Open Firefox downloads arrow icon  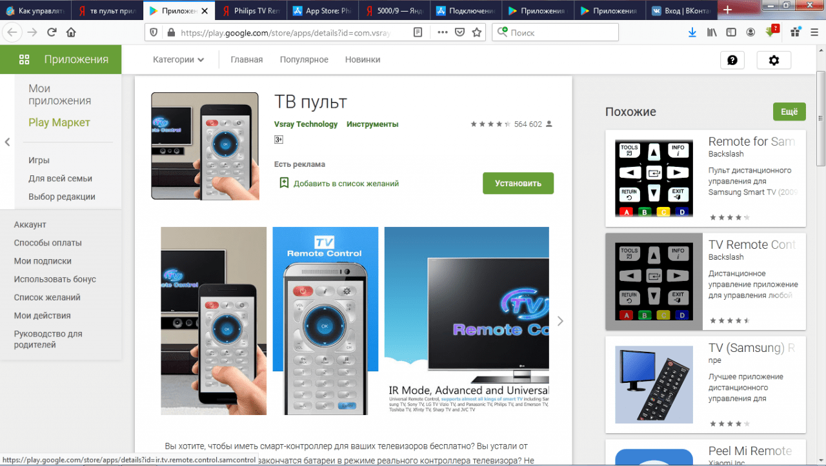[692, 32]
